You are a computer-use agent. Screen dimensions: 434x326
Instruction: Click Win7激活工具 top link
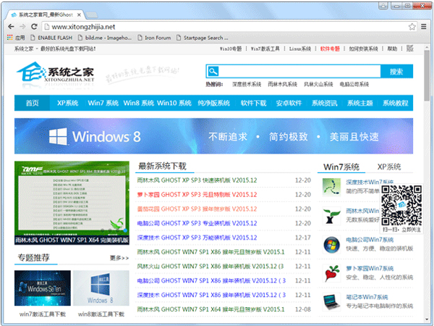coord(265,49)
